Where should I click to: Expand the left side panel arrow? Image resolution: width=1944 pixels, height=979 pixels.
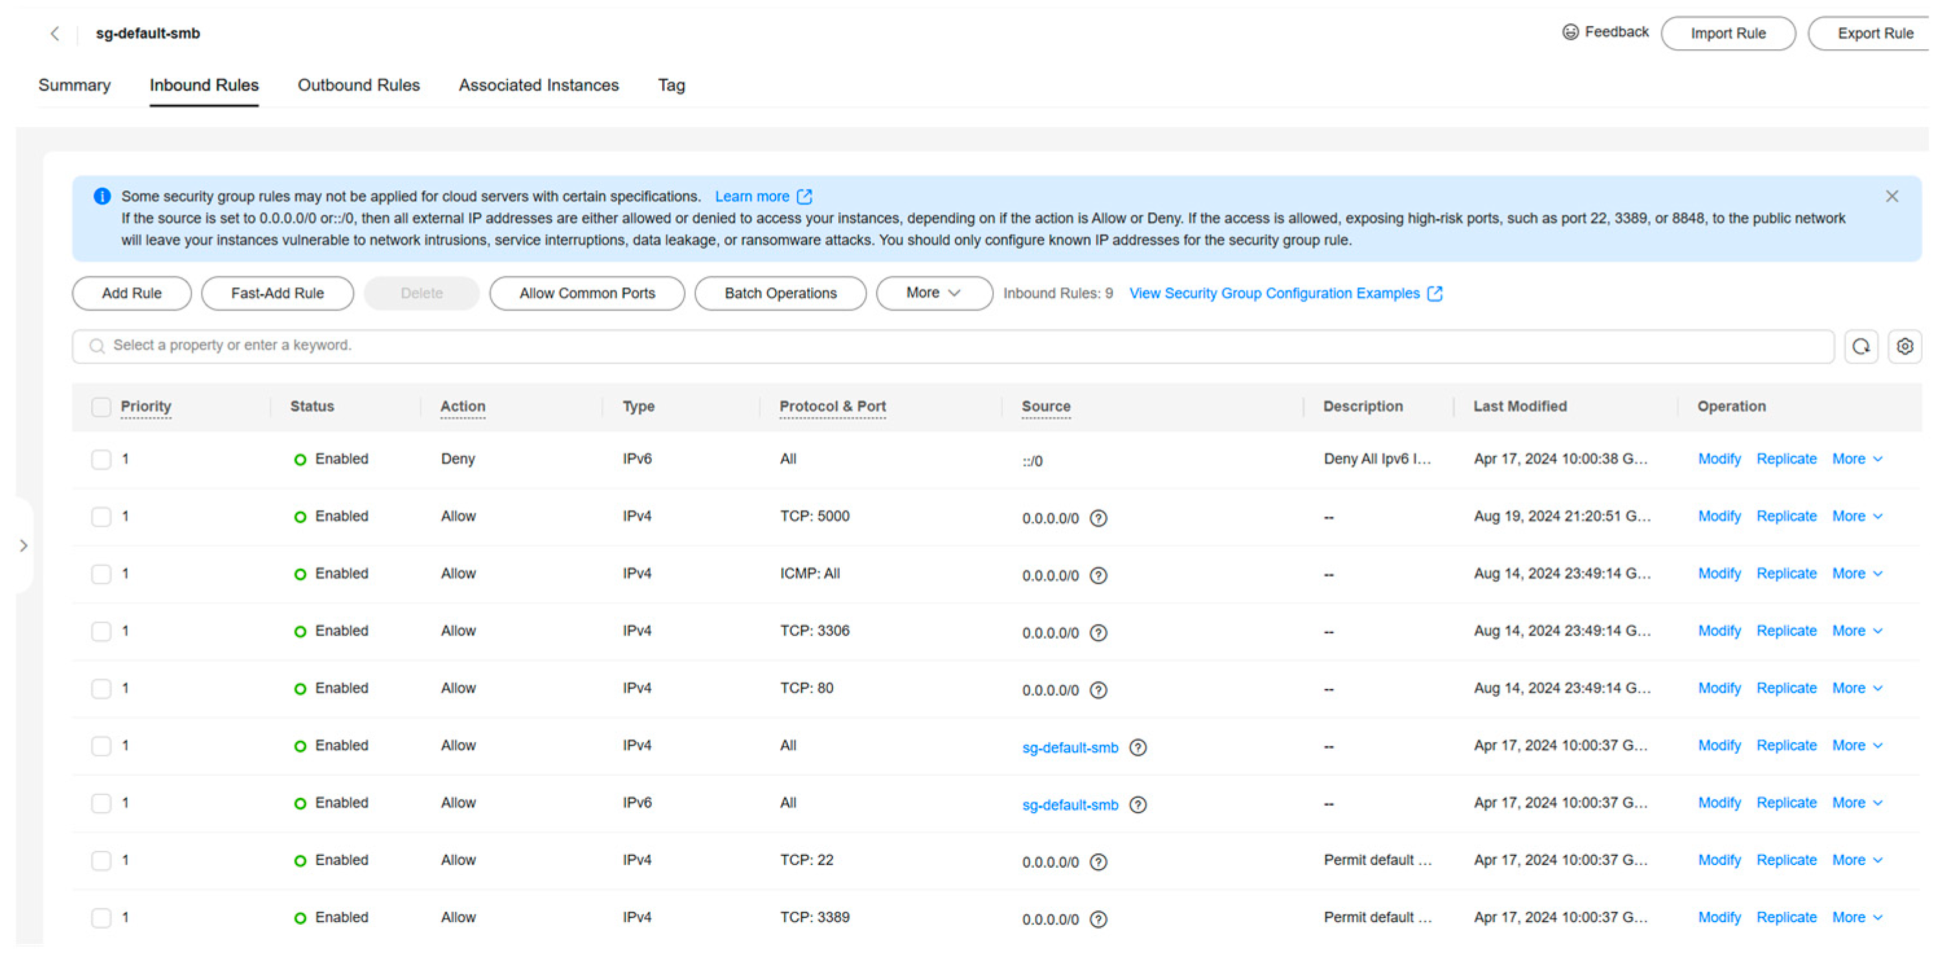coord(23,545)
